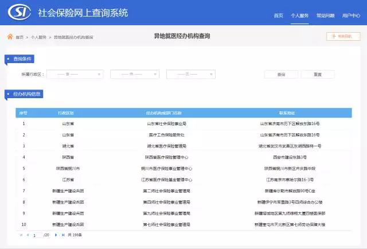The height and width of the screenshot is (249, 367).
Task: Jump to the last results page
Action: click(x=63, y=235)
